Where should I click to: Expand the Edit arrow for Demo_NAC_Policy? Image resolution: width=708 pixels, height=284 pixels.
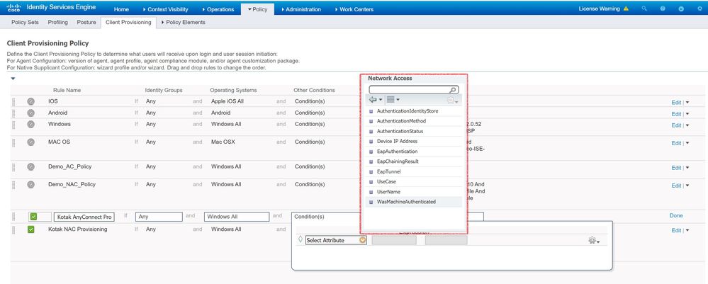(x=687, y=186)
